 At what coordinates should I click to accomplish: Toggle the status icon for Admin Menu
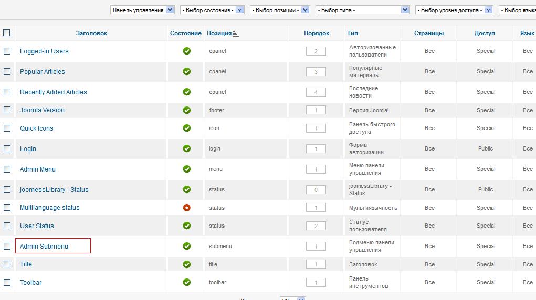click(186, 169)
